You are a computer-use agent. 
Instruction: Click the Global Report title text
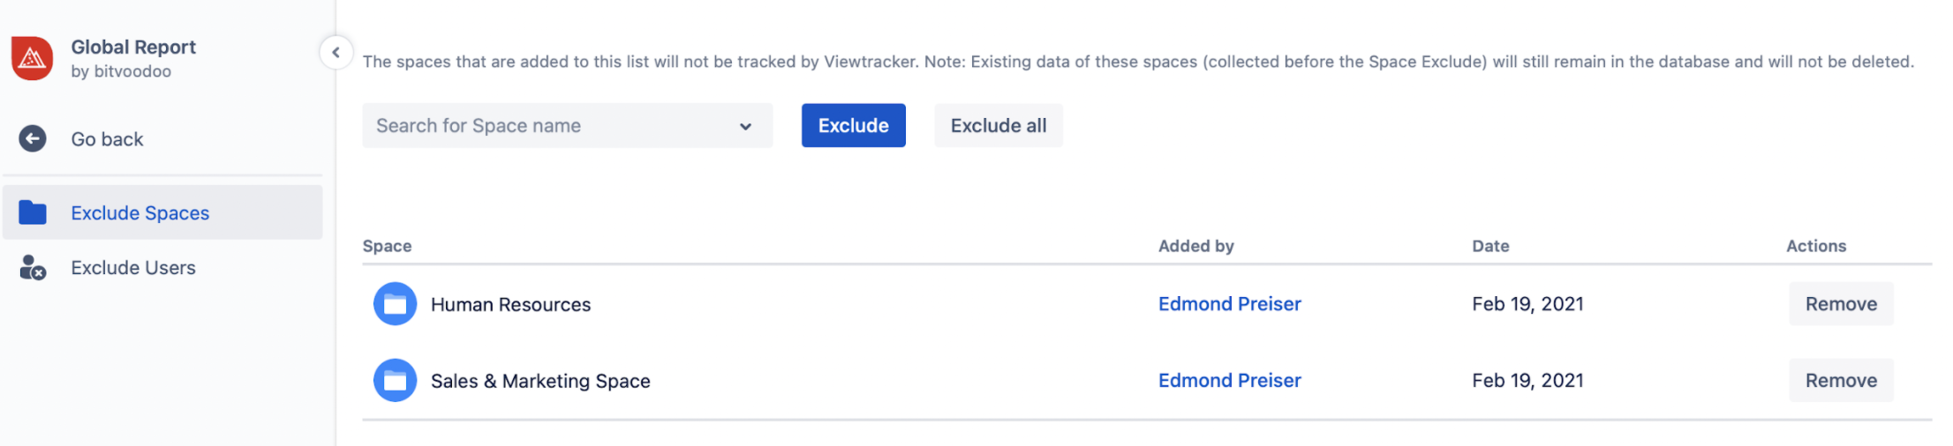[133, 48]
